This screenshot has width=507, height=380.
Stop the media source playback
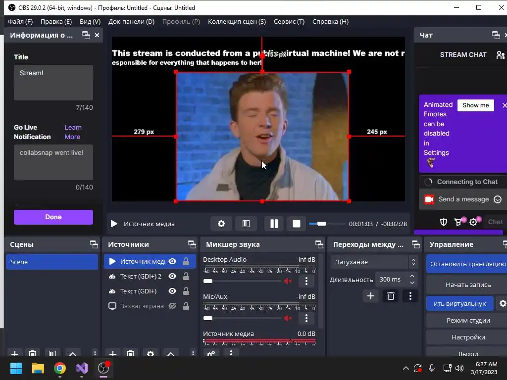297,224
